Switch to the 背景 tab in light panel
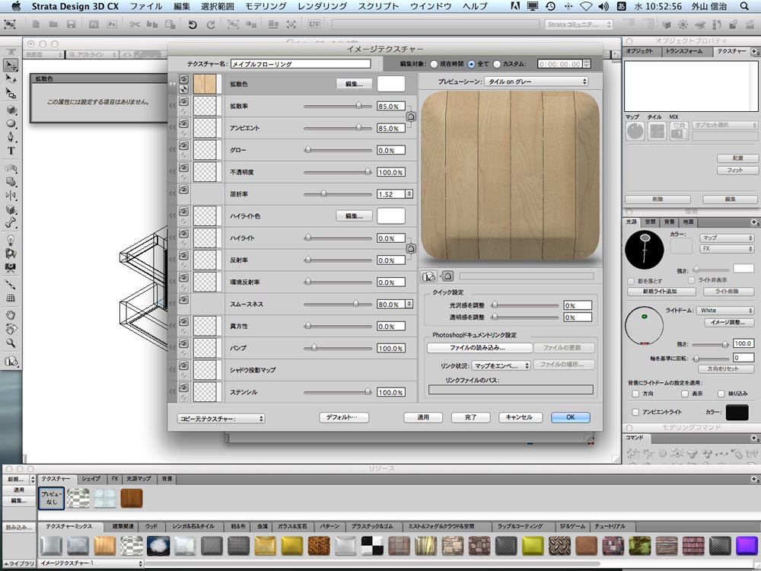 669,222
